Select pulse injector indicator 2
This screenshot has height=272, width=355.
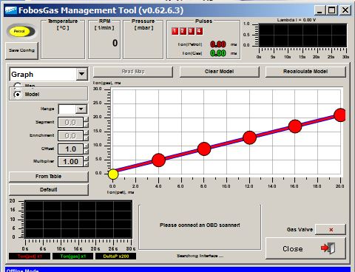coord(183,31)
